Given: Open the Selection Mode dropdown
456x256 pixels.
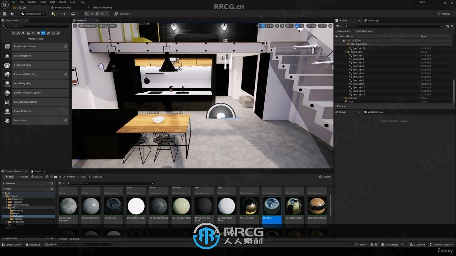Looking at the screenshot, I should (32, 14).
